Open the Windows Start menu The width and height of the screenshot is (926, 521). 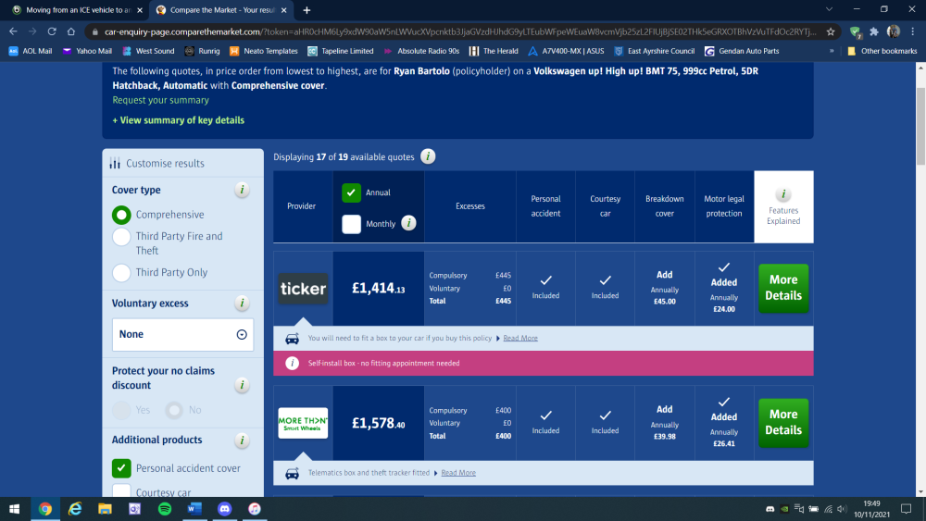(x=14, y=509)
